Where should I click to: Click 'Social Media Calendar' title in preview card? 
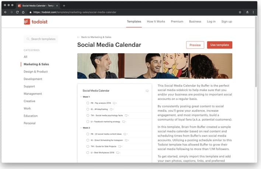pos(96,91)
